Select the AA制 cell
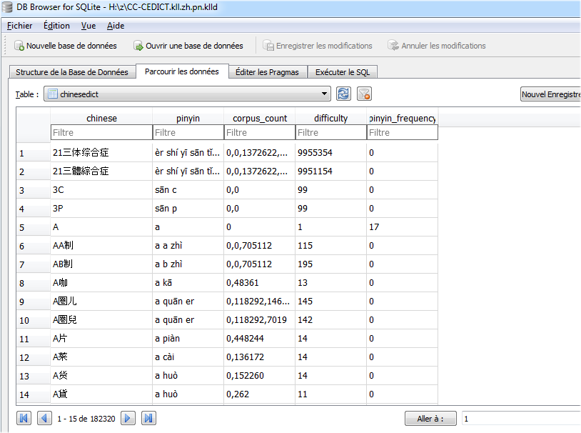 (x=101, y=245)
